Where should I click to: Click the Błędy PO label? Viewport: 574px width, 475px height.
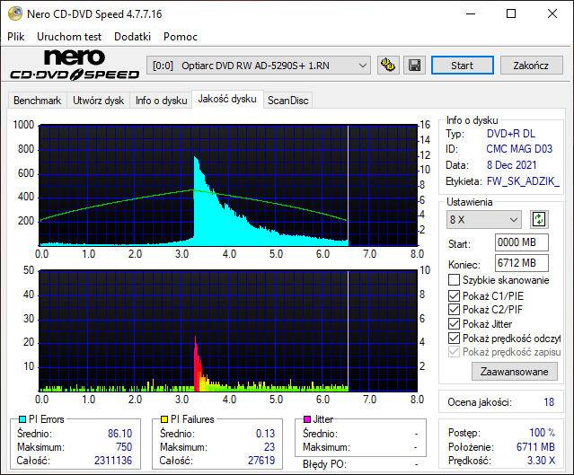tap(324, 464)
